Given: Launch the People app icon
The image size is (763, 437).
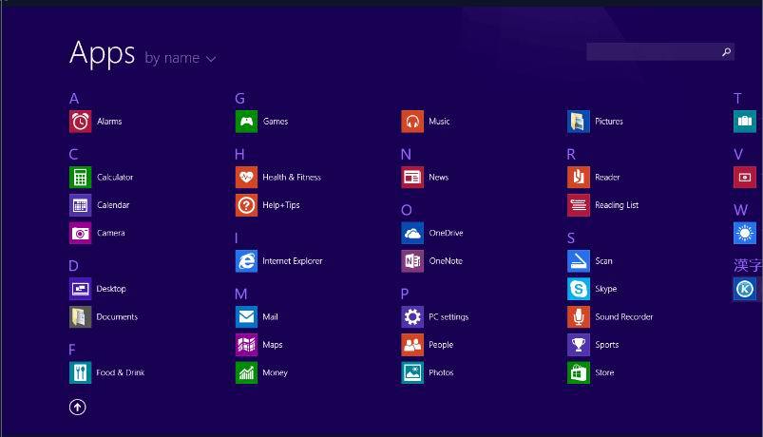Looking at the screenshot, I should click(412, 345).
